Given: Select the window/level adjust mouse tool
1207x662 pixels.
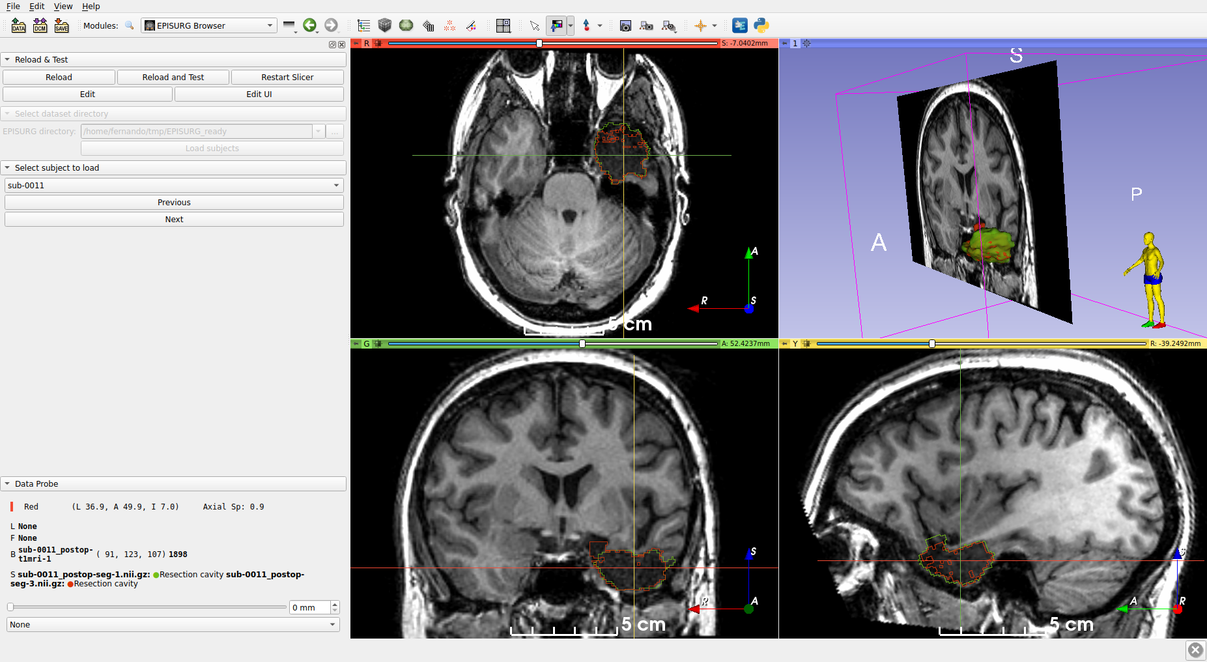Looking at the screenshot, I should 557,25.
